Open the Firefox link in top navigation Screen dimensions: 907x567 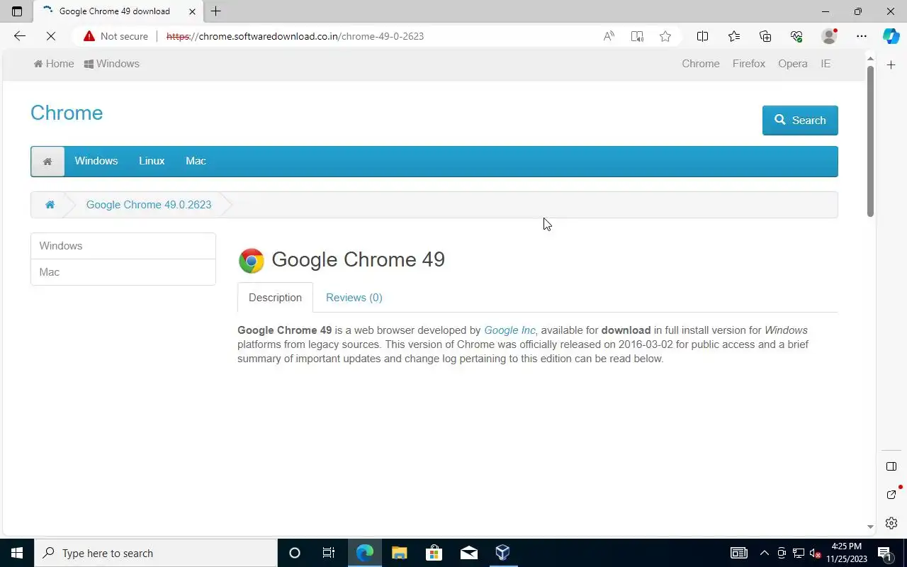749,64
